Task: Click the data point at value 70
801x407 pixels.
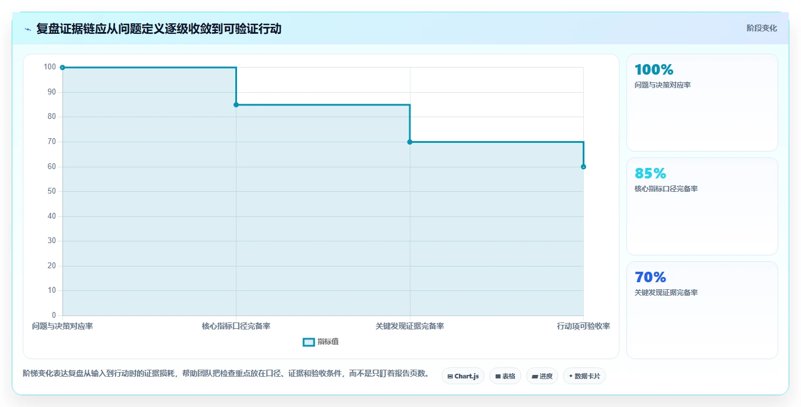Action: (x=410, y=142)
